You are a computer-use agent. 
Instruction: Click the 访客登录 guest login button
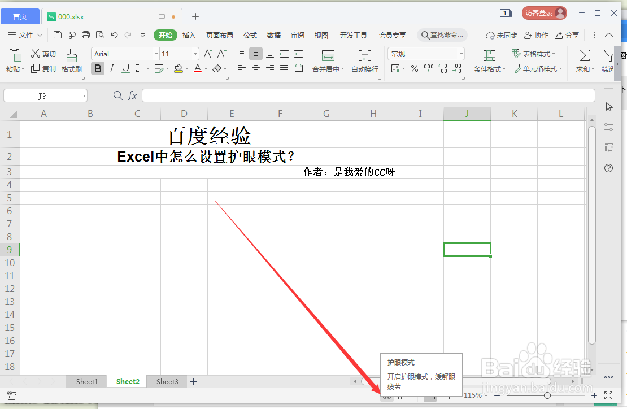tap(544, 13)
